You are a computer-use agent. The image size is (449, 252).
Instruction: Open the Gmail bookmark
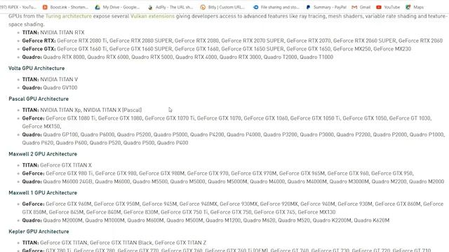pyautogui.click(x=361, y=7)
